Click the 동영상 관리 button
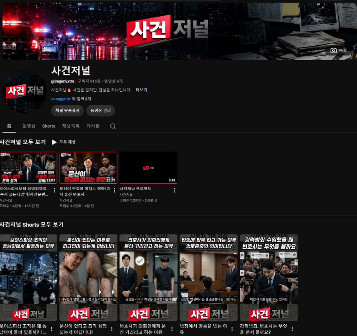The height and width of the screenshot is (336, 357). 101,110
